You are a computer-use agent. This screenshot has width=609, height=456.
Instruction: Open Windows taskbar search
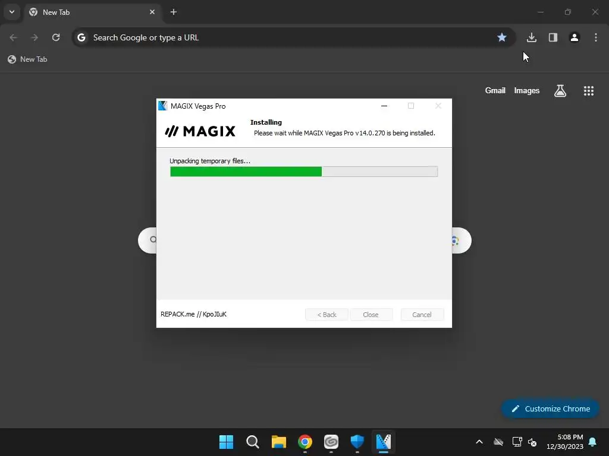252,442
